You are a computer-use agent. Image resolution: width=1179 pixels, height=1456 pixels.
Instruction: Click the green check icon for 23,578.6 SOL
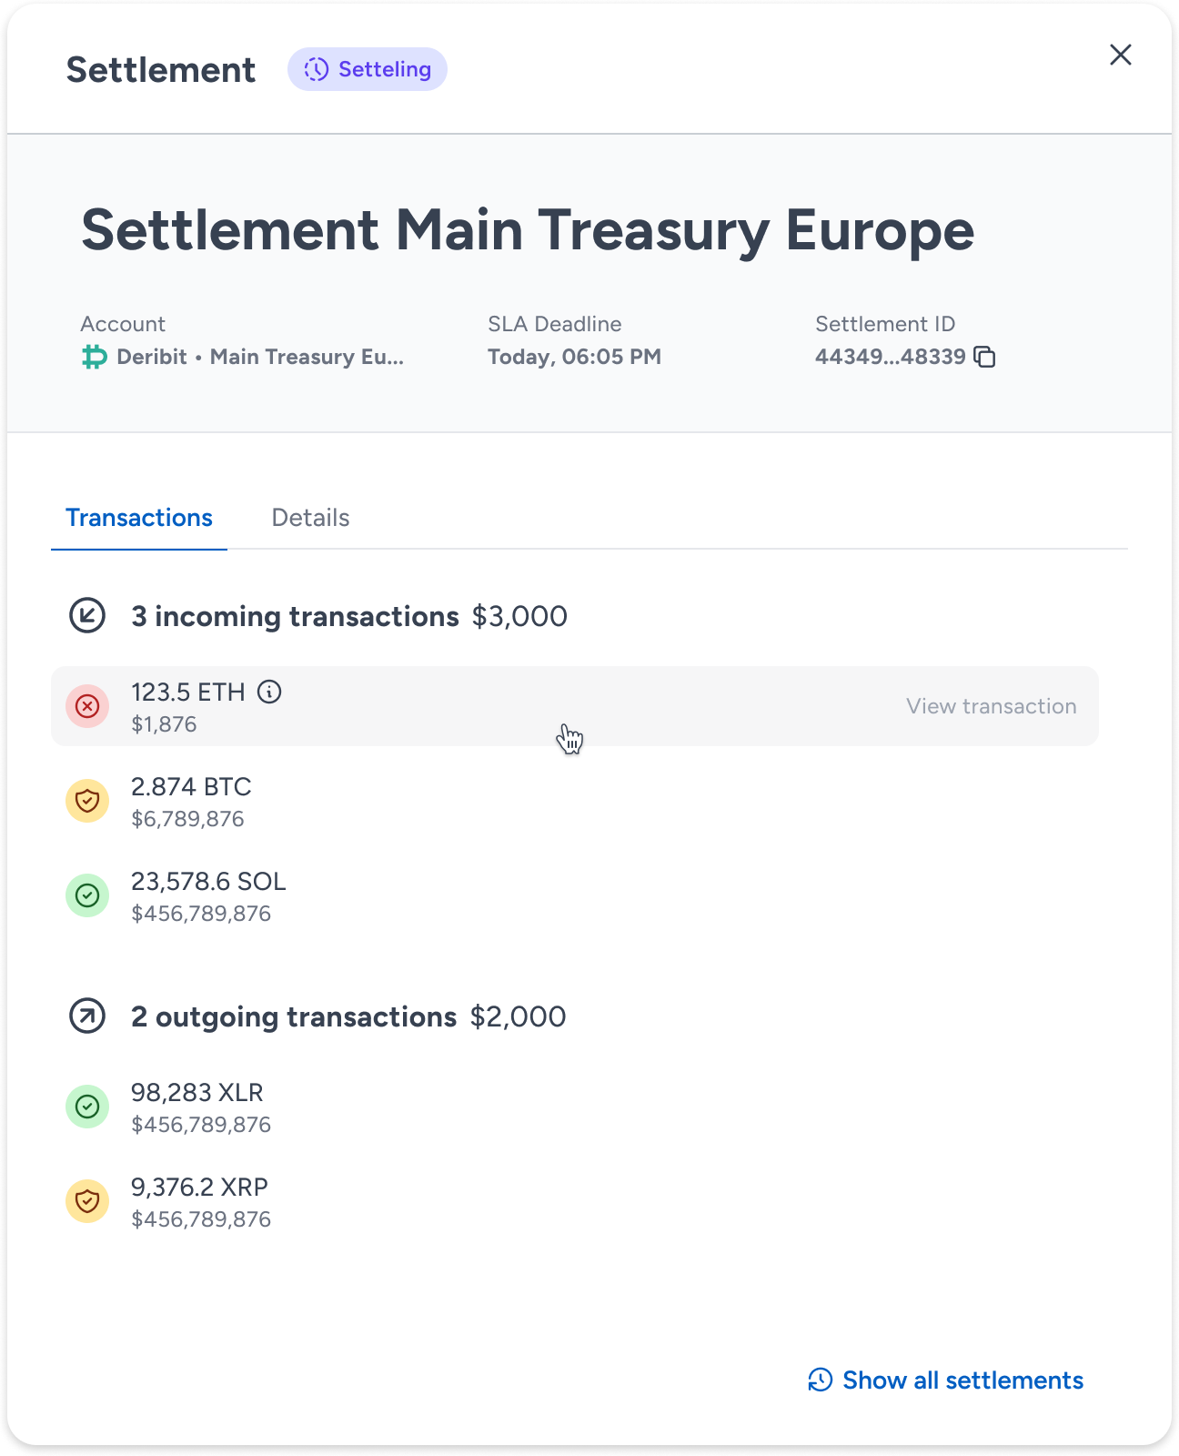point(87,895)
